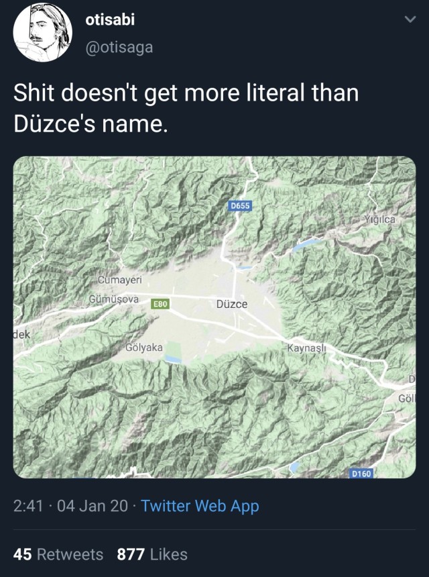Expand the tweet options chevron
The width and height of the screenshot is (429, 577).
pos(410,19)
